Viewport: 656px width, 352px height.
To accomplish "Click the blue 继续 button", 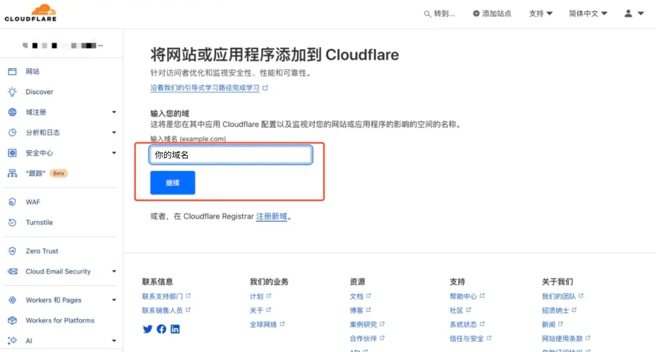I will click(173, 183).
